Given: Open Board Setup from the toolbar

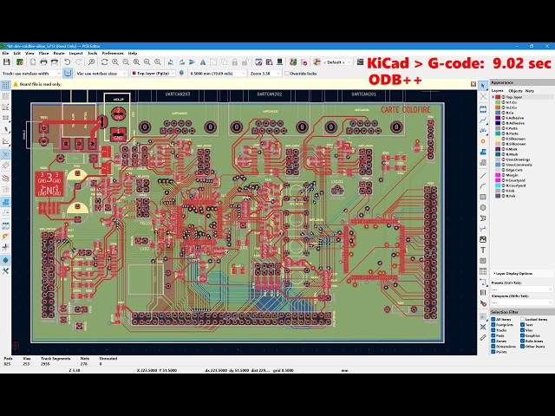Looking at the screenshot, I should click(x=20, y=62).
